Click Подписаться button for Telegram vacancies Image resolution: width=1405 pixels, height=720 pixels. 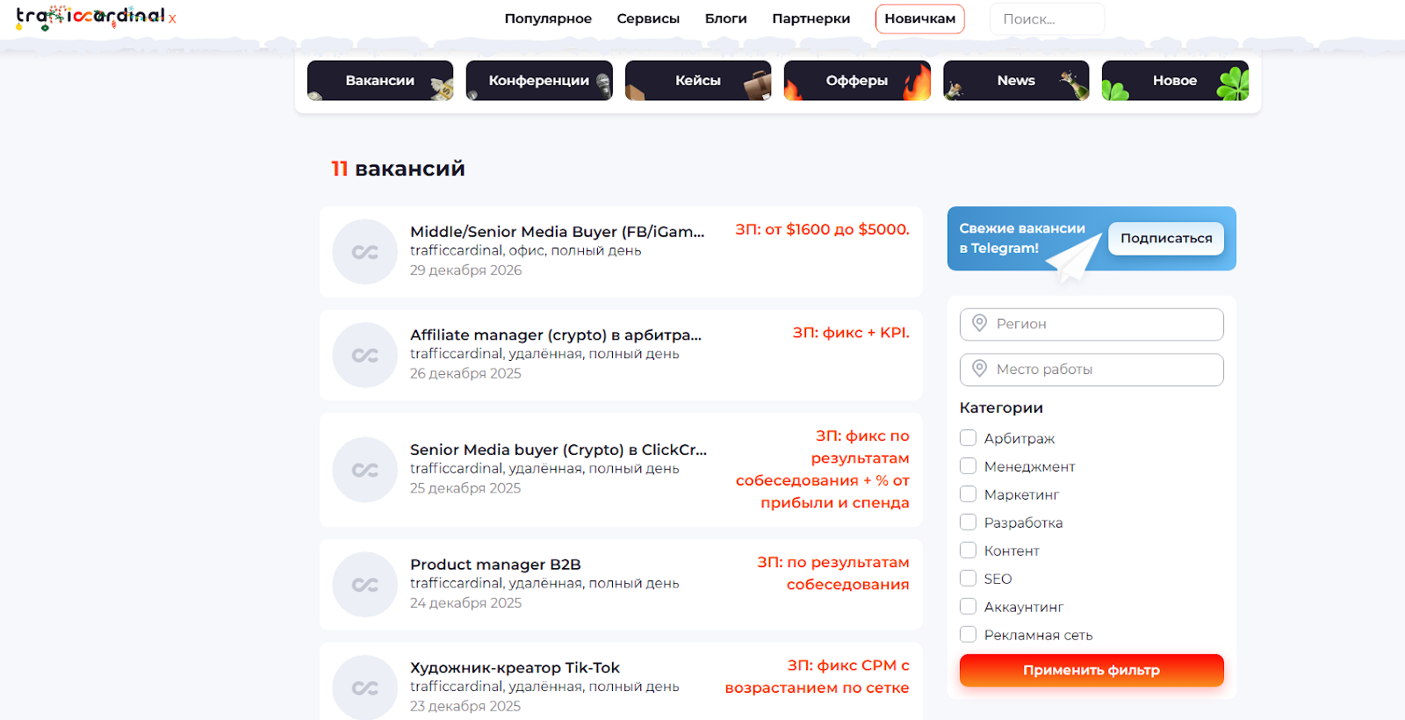pyautogui.click(x=1166, y=239)
